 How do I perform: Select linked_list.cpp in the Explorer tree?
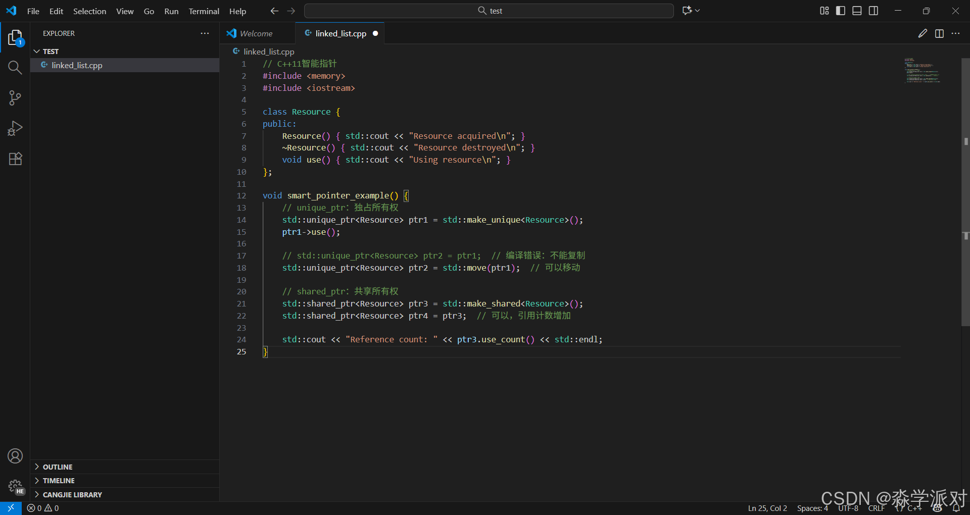(x=125, y=65)
